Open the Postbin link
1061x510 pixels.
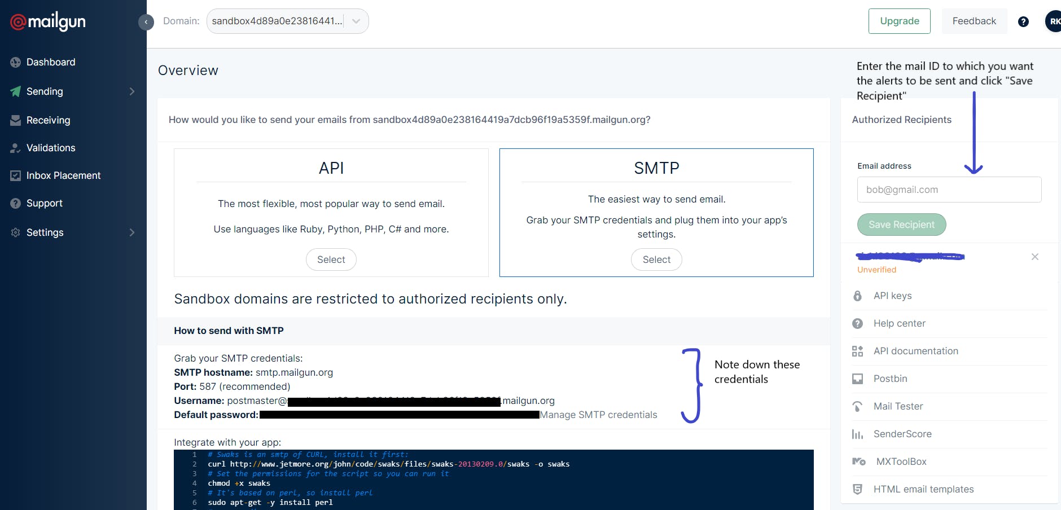pyautogui.click(x=890, y=379)
